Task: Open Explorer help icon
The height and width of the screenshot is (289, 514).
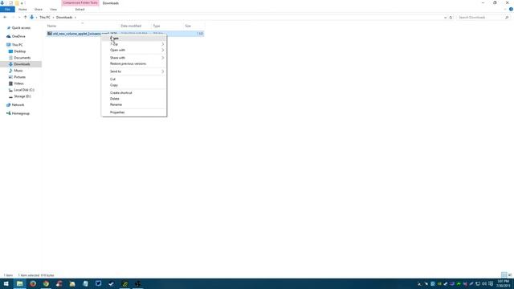Action: pyautogui.click(x=511, y=10)
